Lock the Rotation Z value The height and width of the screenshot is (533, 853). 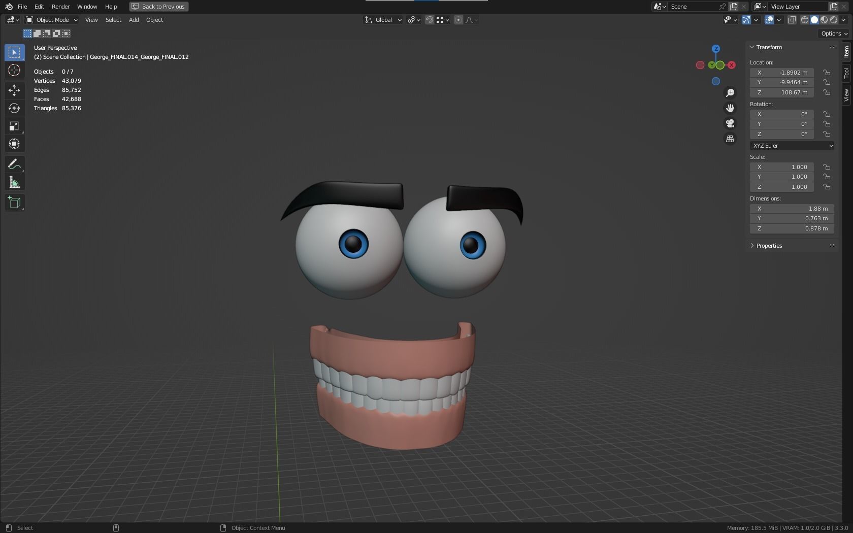(827, 134)
